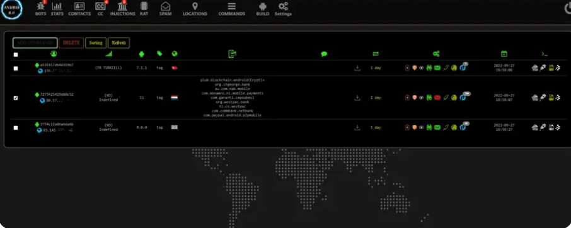Image resolution: width=571 pixels, height=228 pixels.
Task: Click the installed apps phone column icon
Action: [x=233, y=54]
